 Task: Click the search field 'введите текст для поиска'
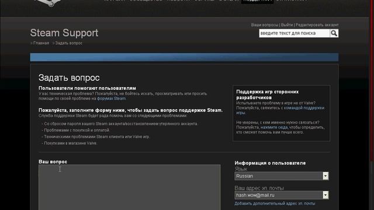coord(295,33)
